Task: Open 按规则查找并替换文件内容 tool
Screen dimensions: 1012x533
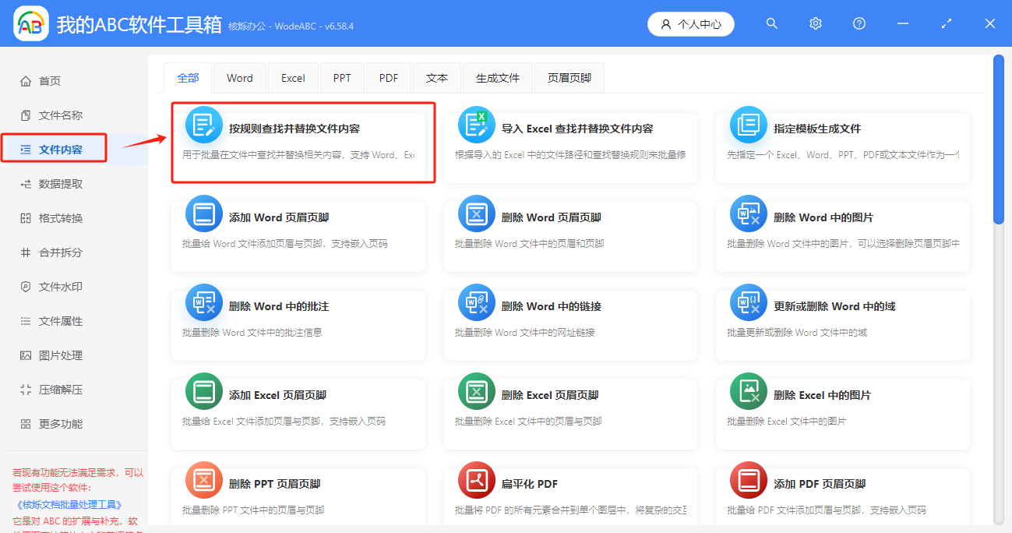Action: 302,142
